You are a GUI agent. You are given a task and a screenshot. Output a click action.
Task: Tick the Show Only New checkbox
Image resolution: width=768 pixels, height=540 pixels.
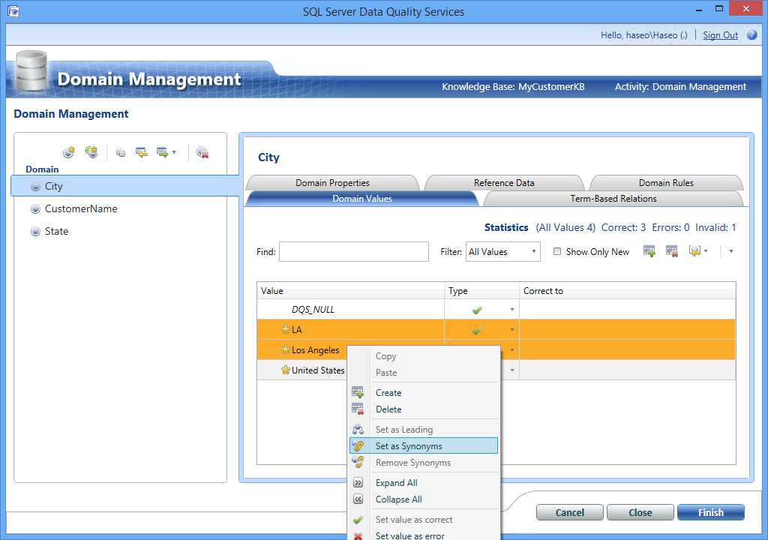(x=557, y=251)
